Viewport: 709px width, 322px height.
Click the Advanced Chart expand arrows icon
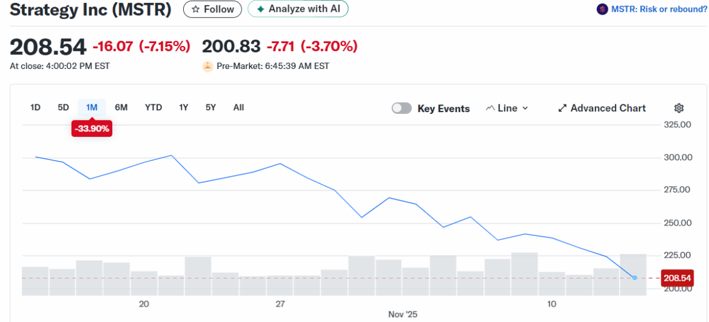pos(562,109)
